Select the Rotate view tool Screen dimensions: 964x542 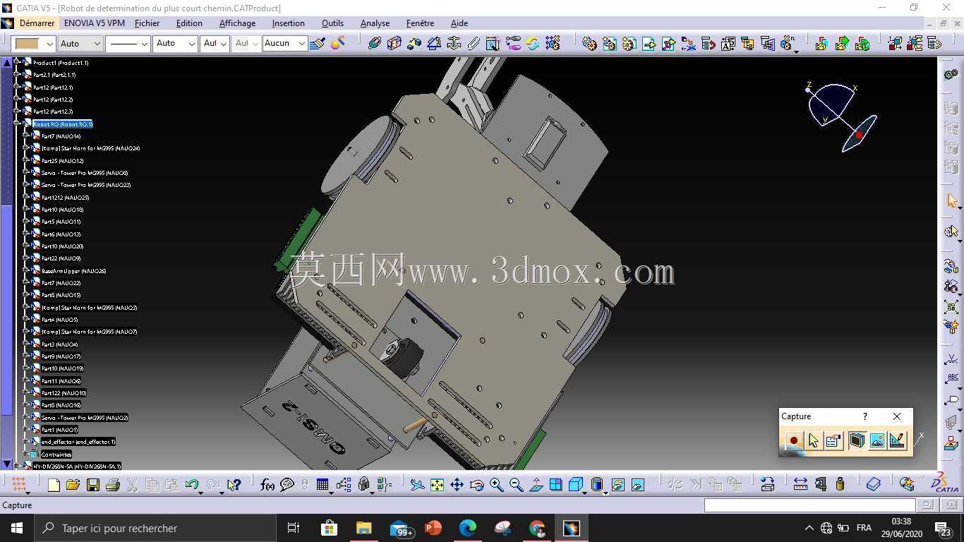(x=476, y=485)
